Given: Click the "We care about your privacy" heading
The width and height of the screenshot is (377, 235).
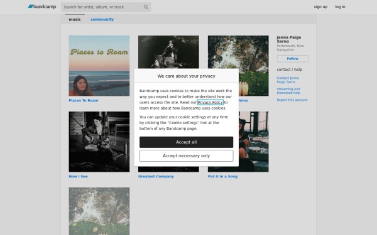Looking at the screenshot, I should 186,76.
